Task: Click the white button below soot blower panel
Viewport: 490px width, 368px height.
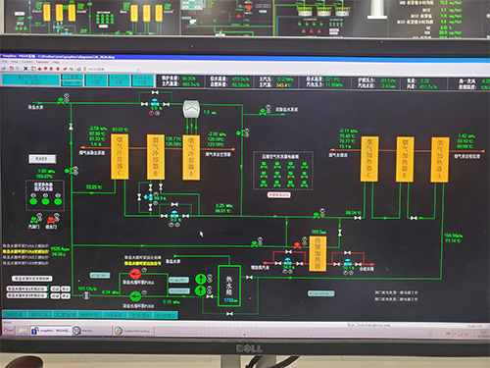Action: point(278,195)
